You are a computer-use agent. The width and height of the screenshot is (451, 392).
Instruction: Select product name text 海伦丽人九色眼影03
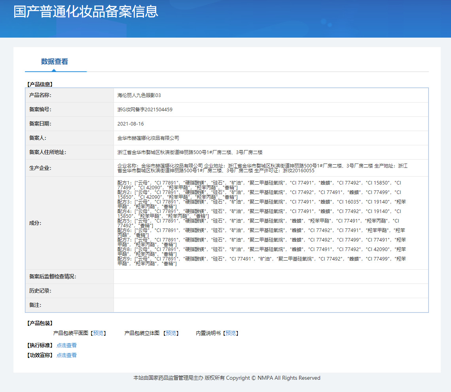[x=139, y=95]
